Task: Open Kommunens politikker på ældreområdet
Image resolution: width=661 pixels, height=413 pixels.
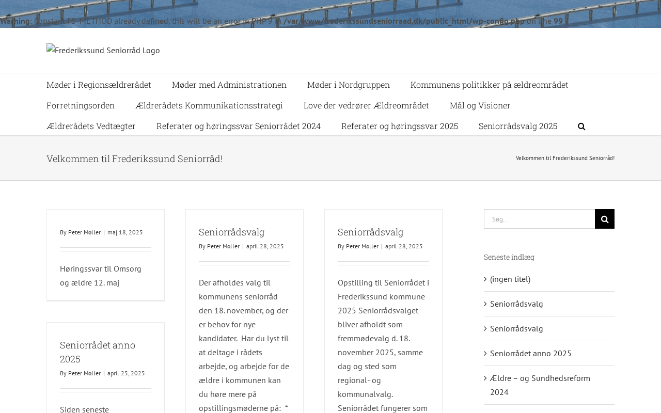Action: coord(490,85)
